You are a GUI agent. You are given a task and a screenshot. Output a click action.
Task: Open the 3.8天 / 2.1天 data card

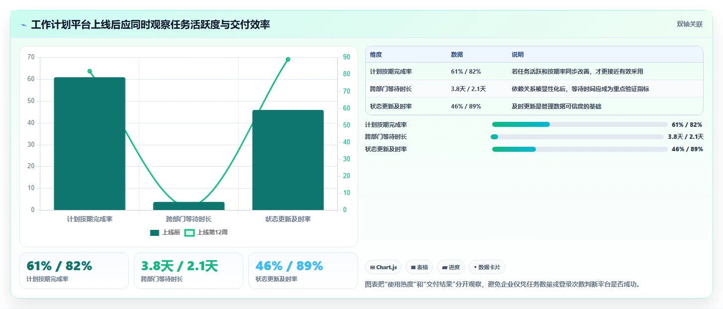tap(189, 271)
